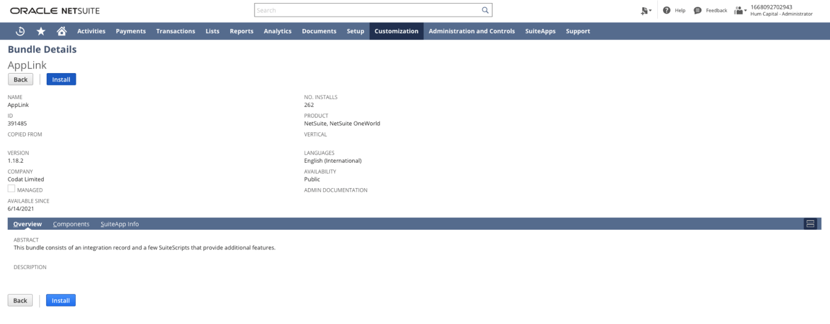Go to the Home icon
Screen dimensions: 830x324
[x=62, y=31]
